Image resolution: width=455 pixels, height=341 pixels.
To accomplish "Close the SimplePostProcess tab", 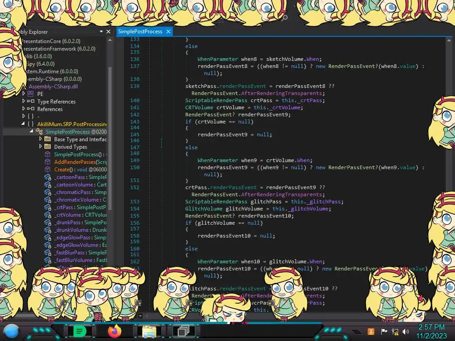I will [x=168, y=32].
